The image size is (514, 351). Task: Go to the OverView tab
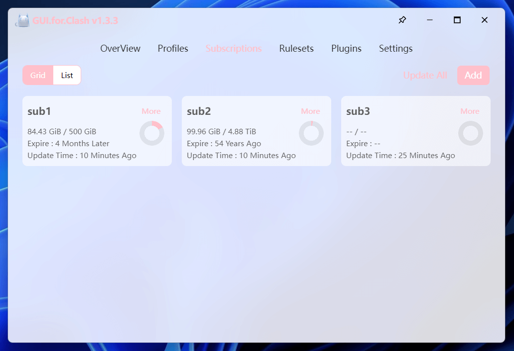tap(121, 48)
